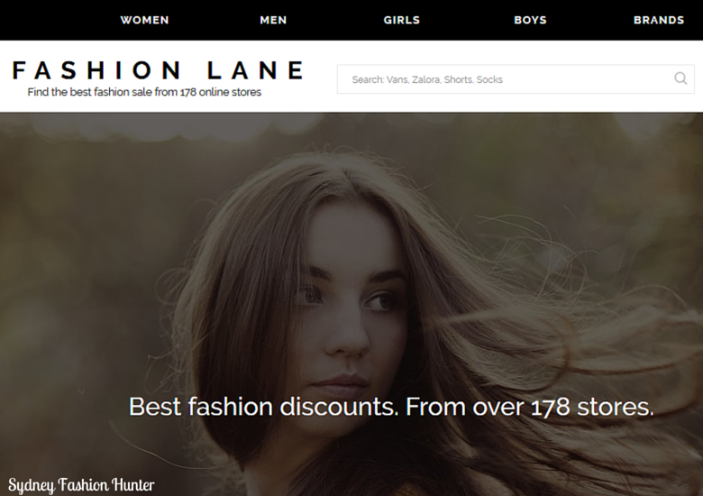Click the word FASHION in the logo
Screen dimensions: 703x496
tap(96, 70)
